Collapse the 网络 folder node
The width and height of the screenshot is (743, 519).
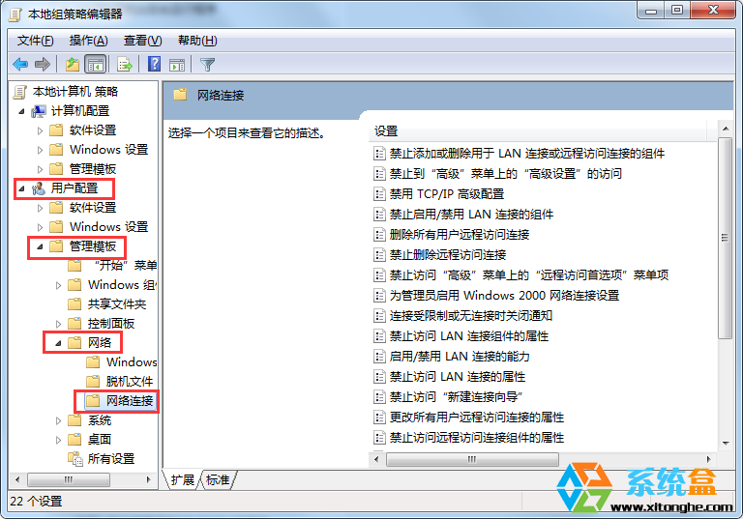(x=58, y=343)
